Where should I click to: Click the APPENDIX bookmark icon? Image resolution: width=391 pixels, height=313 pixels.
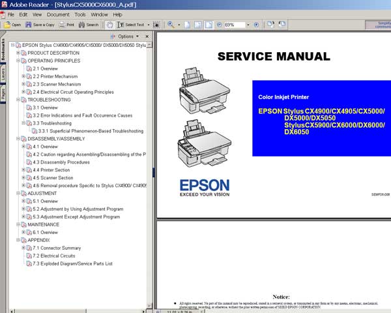tap(23, 240)
